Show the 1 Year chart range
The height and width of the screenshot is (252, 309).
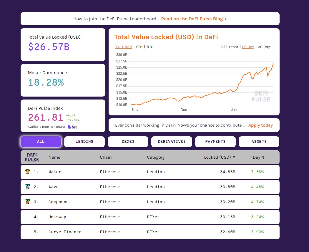[x=233, y=47]
